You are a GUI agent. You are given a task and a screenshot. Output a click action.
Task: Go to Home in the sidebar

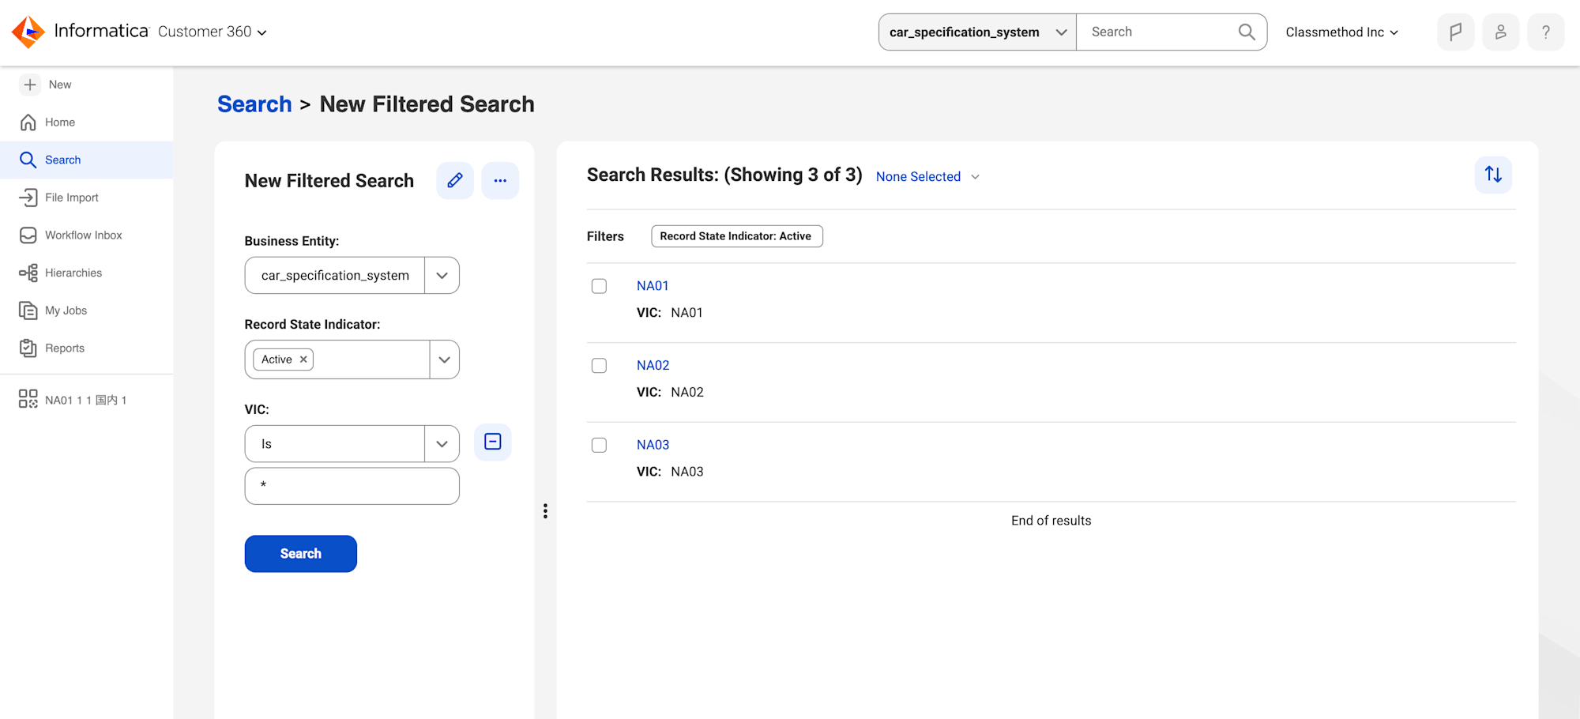(x=60, y=122)
